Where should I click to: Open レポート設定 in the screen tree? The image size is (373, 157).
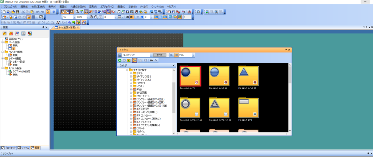19,62
